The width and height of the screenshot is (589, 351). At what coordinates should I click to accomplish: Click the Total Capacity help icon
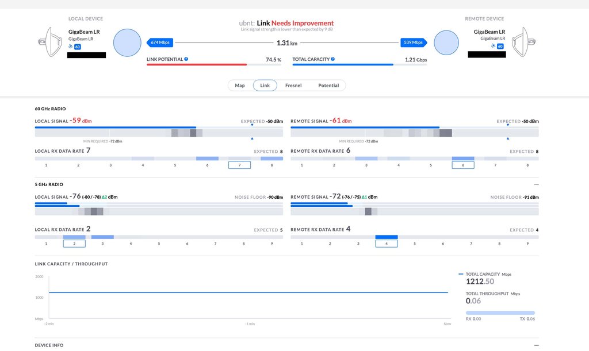[333, 59]
